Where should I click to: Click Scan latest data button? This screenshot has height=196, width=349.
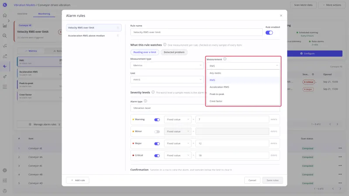pos(303,5)
